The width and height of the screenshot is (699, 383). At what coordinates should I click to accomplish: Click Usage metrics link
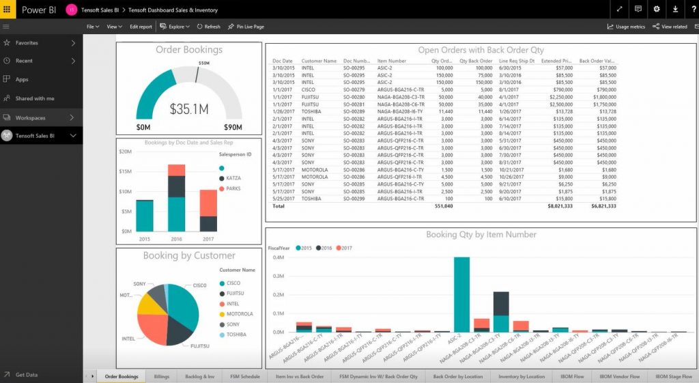click(x=626, y=27)
